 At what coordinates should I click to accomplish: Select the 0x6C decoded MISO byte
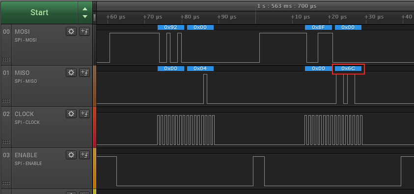click(348, 69)
